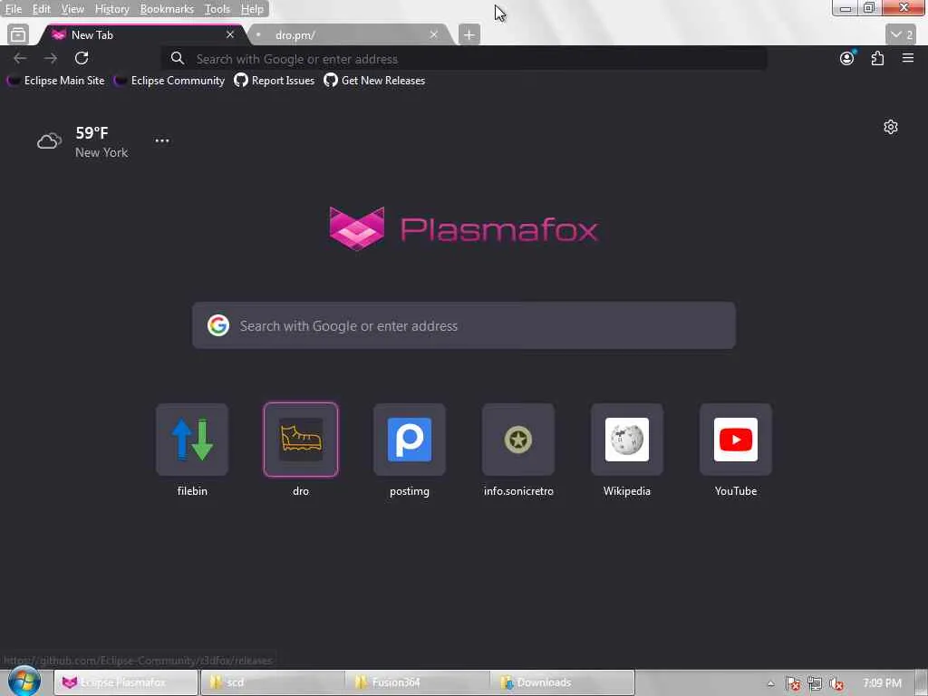The height and width of the screenshot is (696, 928).
Task: Click the muted volume tray icon
Action: tap(836, 684)
